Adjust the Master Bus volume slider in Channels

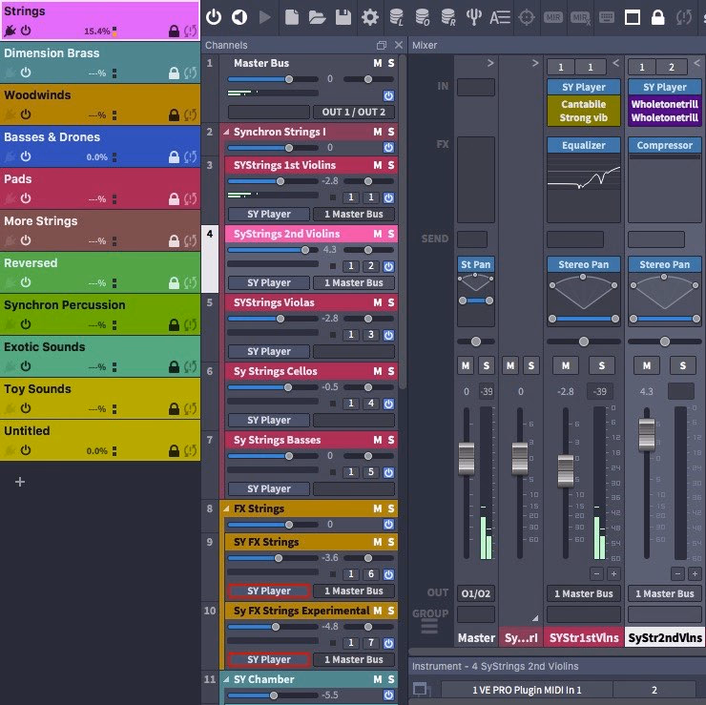273,79
